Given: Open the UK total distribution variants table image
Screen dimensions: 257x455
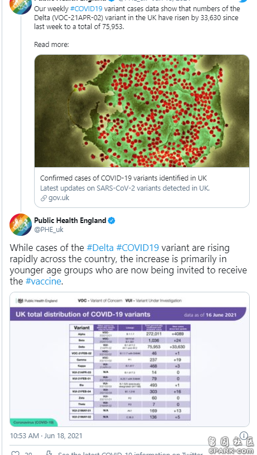Looking at the screenshot, I should (x=130, y=359).
